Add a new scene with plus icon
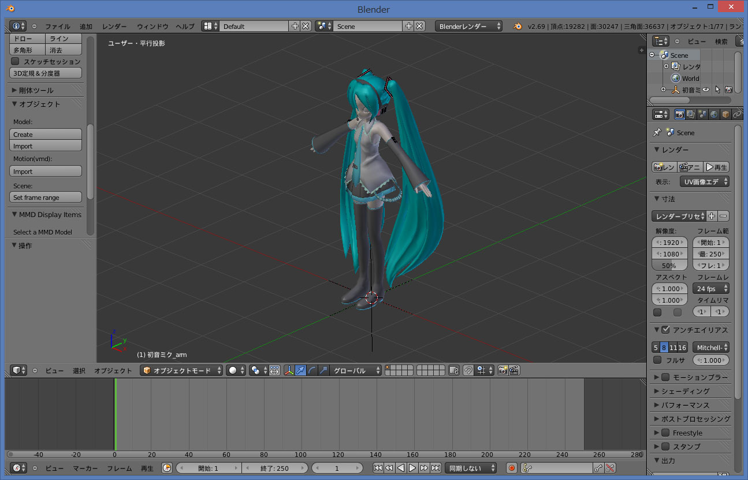 tap(409, 26)
